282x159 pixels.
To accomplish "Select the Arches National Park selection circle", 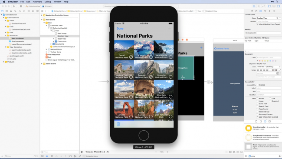I will pos(131,116).
